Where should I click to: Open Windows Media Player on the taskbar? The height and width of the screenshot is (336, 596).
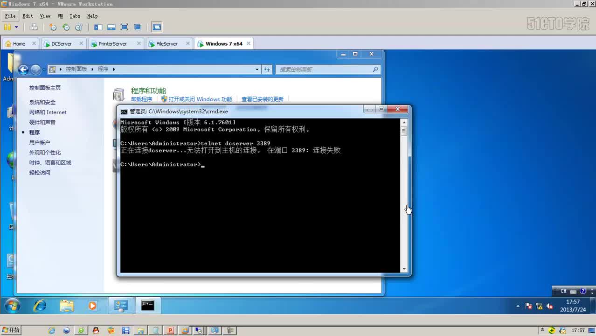point(92,306)
